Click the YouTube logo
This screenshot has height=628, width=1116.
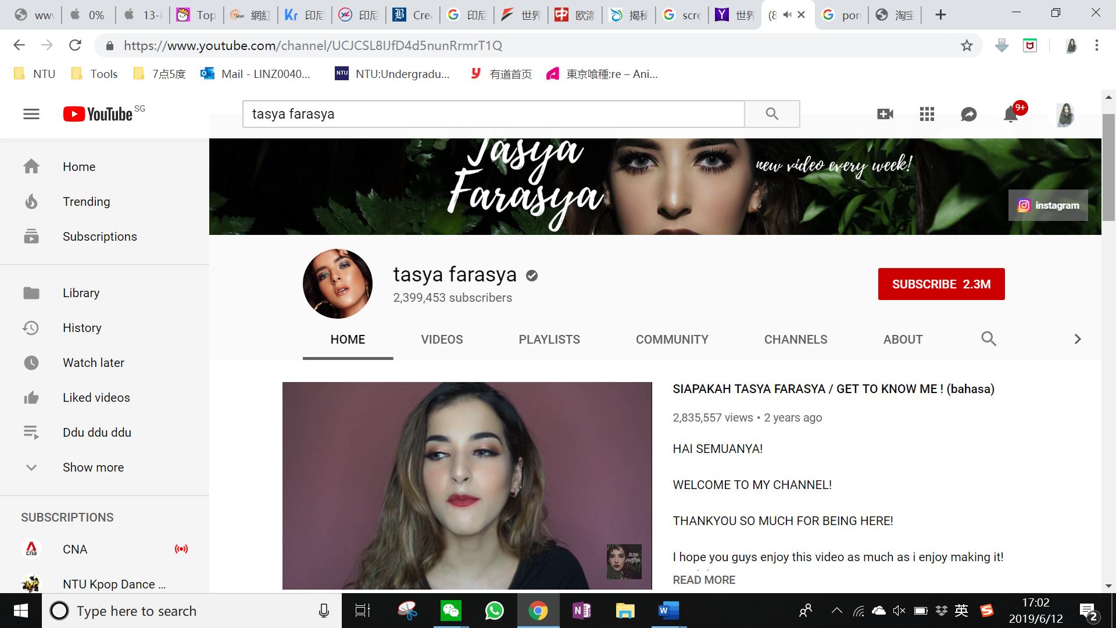99,114
